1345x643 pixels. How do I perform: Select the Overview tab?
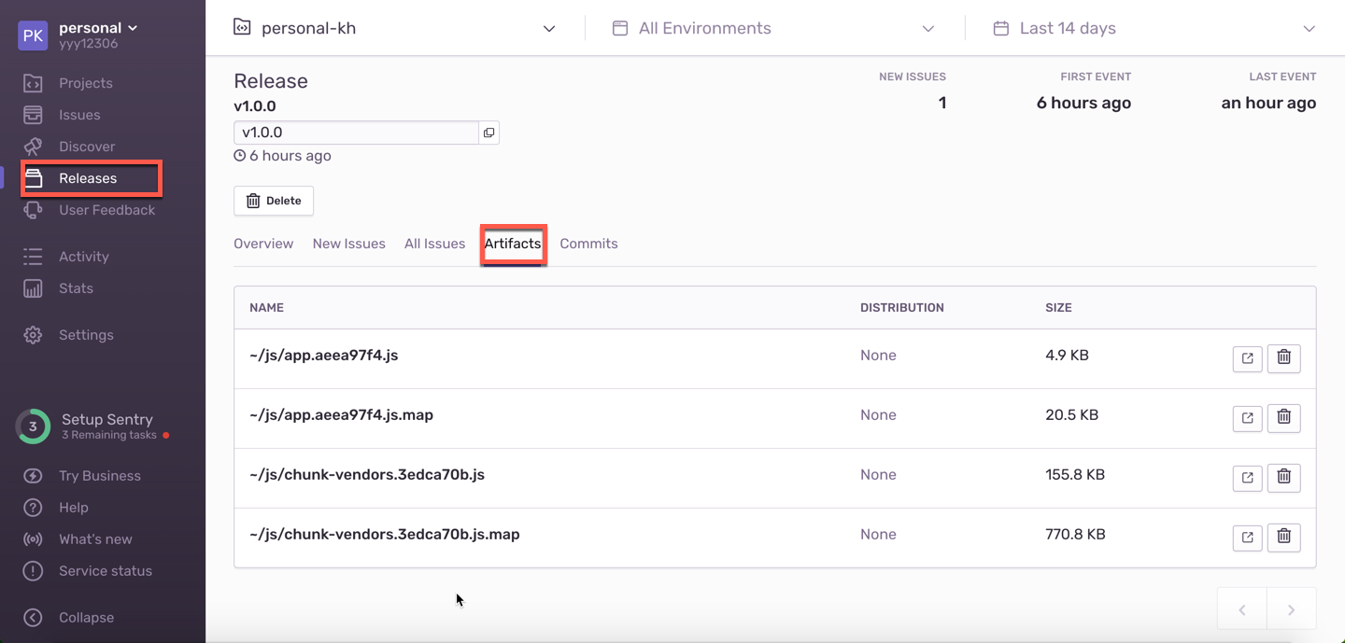[263, 244]
